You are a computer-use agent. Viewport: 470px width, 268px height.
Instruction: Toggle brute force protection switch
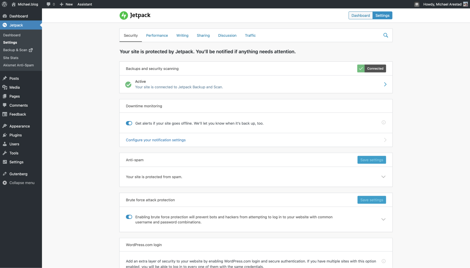tap(129, 217)
